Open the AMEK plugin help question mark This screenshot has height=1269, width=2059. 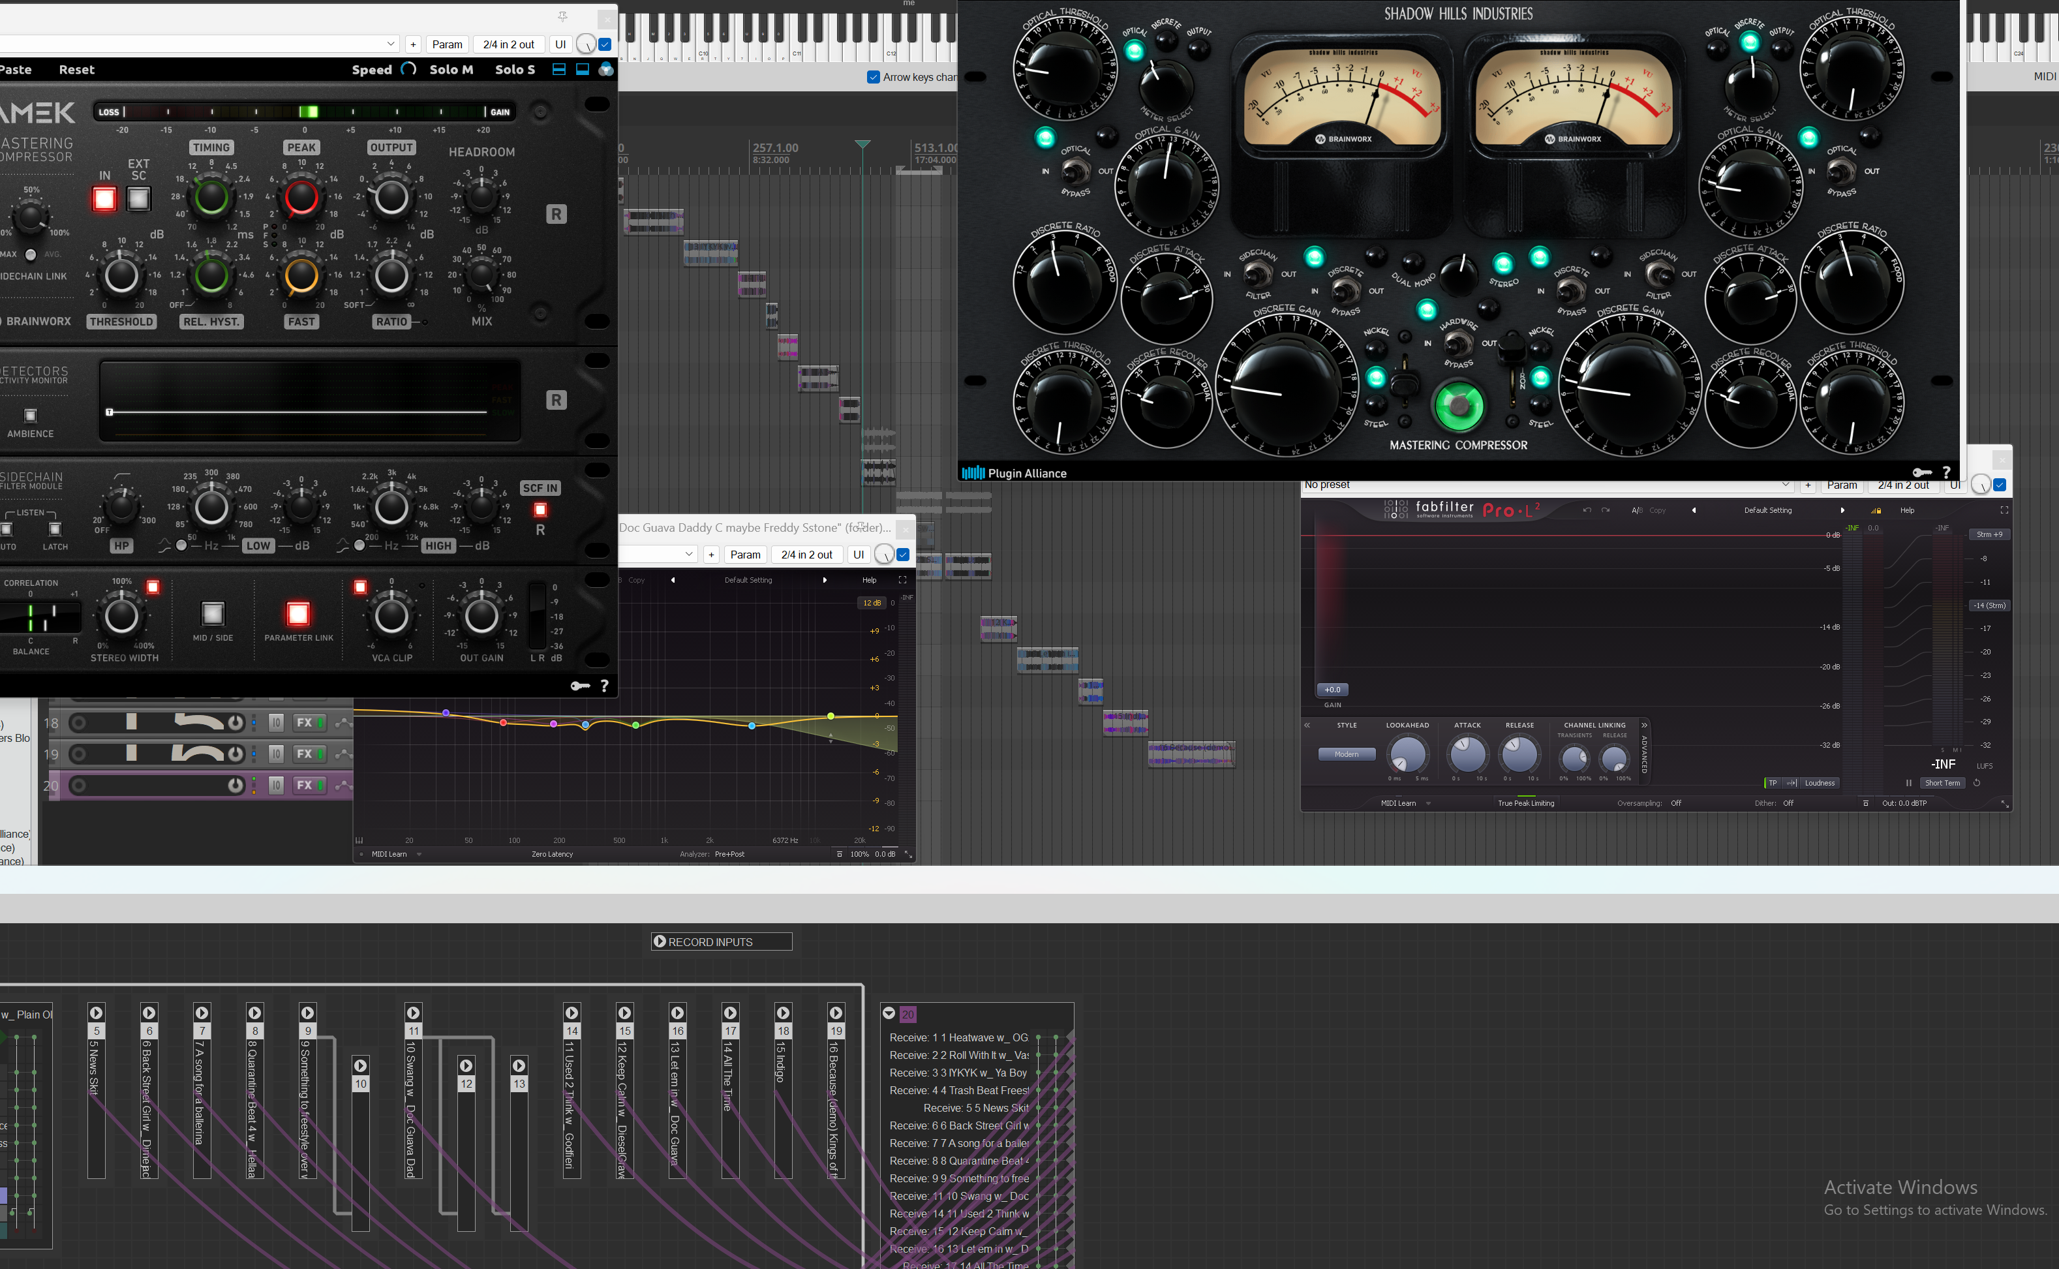tap(604, 686)
